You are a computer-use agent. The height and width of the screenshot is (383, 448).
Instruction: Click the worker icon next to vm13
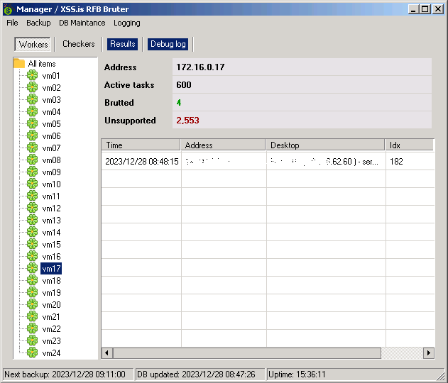tap(32, 220)
